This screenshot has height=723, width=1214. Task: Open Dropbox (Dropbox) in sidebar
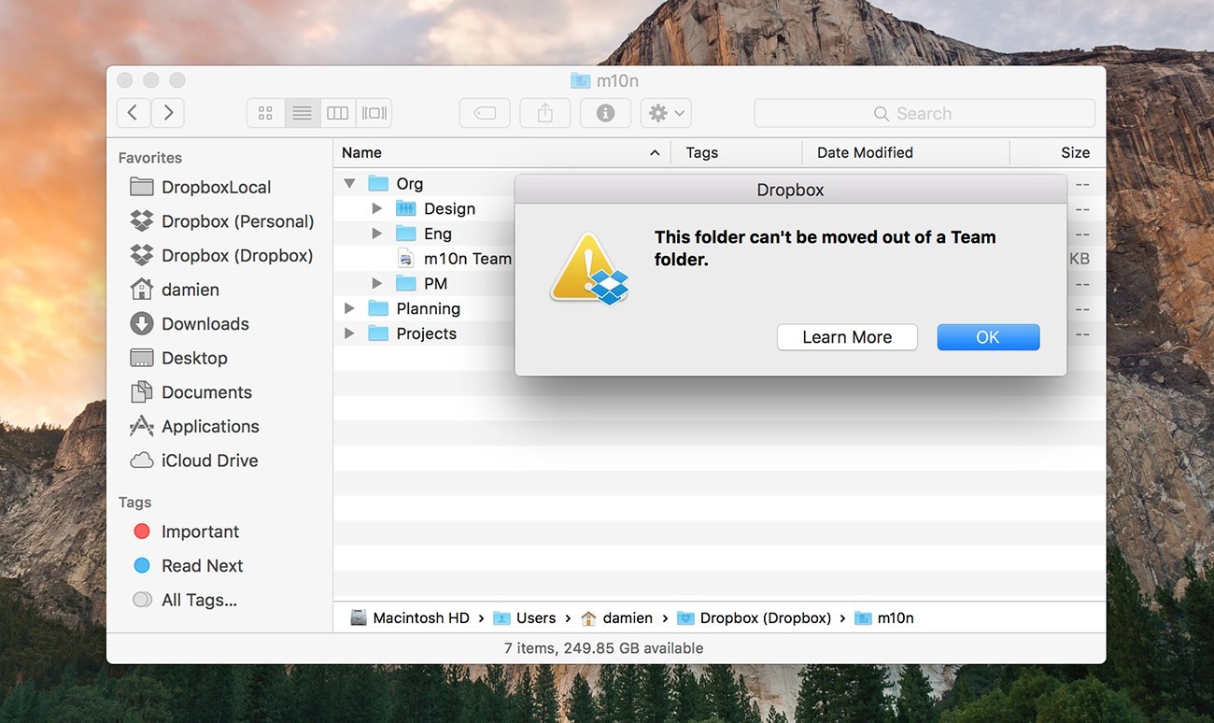pyautogui.click(x=221, y=255)
